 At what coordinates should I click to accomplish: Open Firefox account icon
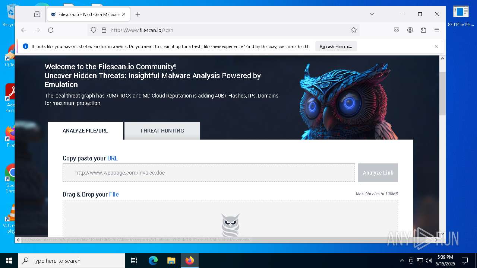[410, 30]
